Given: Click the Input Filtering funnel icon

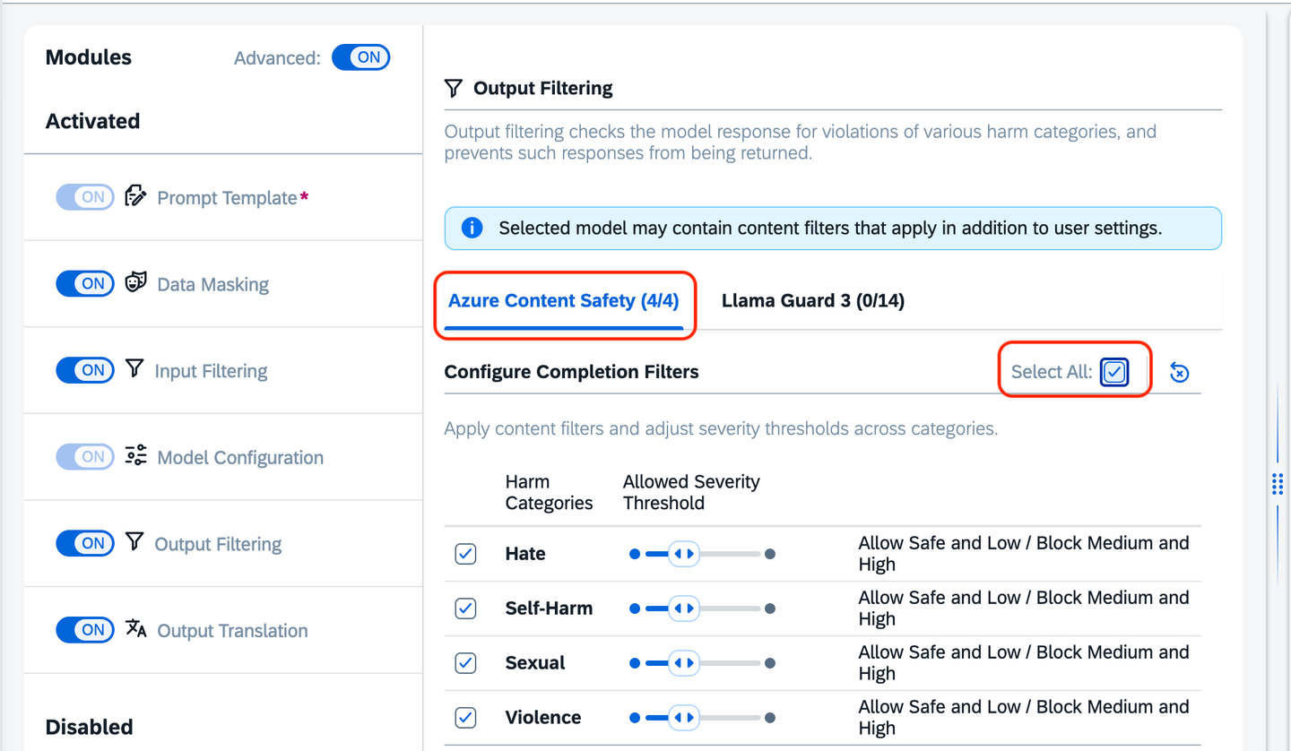Looking at the screenshot, I should coord(134,368).
